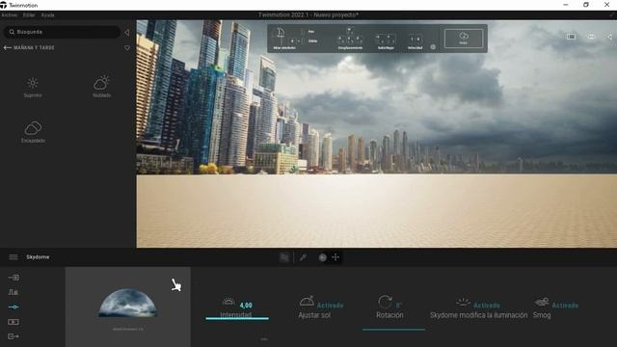
Task: Click the Rotación circular arrow icon
Action: tap(385, 302)
